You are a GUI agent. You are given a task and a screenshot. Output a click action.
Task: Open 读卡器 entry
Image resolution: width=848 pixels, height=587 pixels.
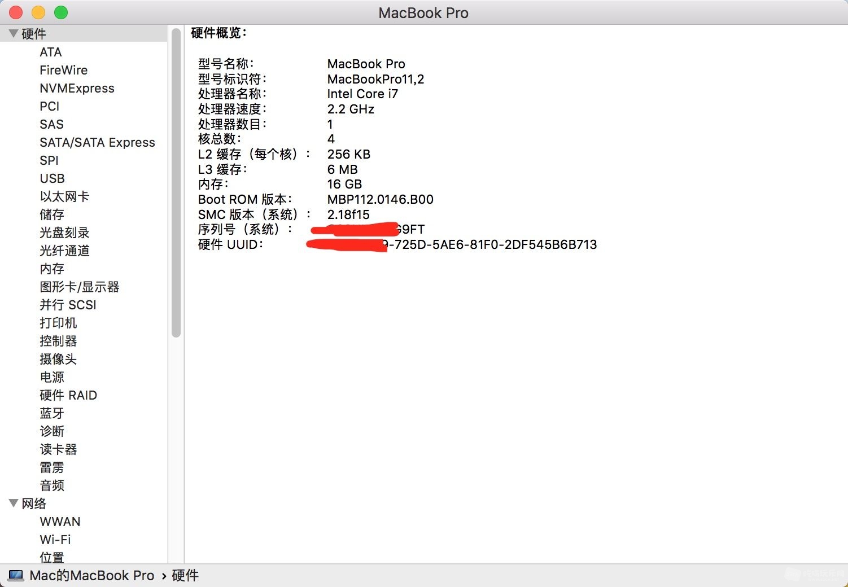pyautogui.click(x=58, y=449)
